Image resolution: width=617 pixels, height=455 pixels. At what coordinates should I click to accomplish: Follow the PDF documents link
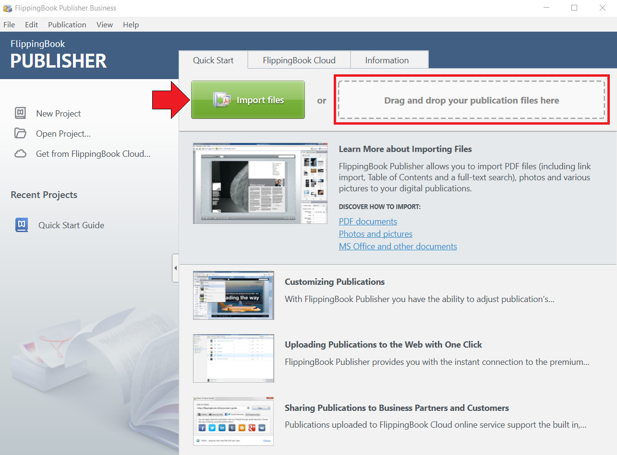(368, 222)
